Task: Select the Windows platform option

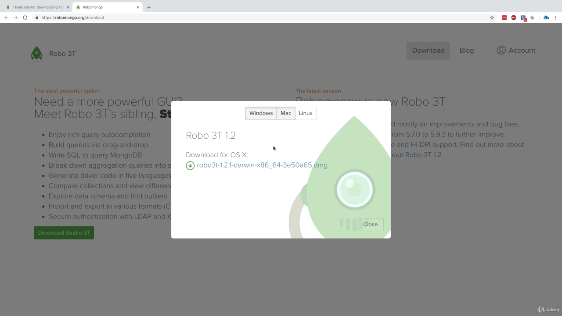Action: (x=261, y=113)
